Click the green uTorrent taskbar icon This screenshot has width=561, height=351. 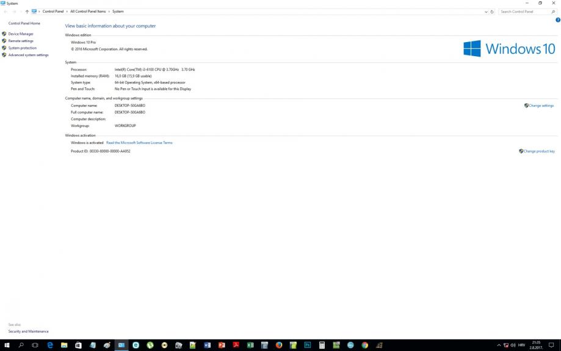pos(150,346)
